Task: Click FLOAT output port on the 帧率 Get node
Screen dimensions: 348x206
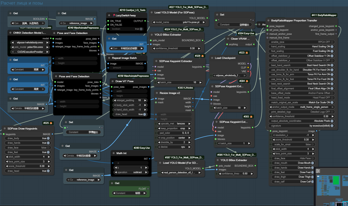Action: pyautogui.click(x=148, y=189)
